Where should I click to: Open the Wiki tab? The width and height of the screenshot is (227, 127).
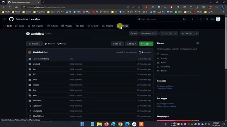coord(80,26)
